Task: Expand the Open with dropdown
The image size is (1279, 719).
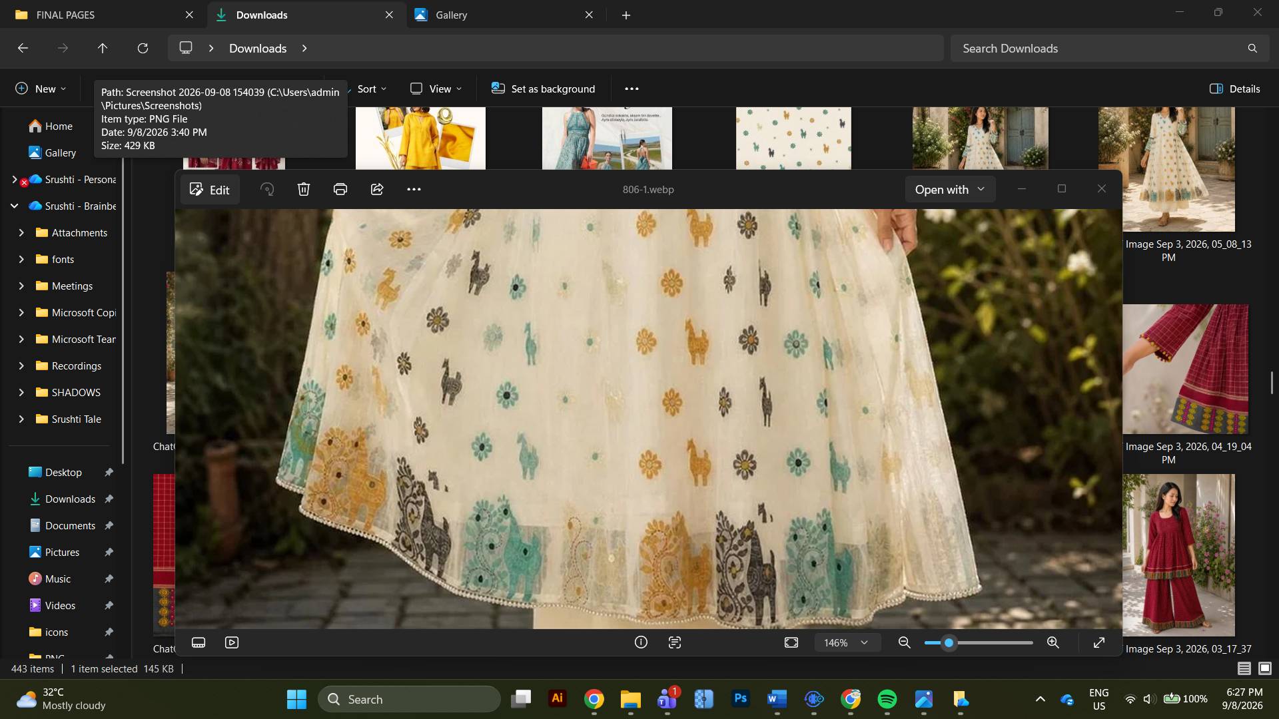Action: click(x=950, y=189)
